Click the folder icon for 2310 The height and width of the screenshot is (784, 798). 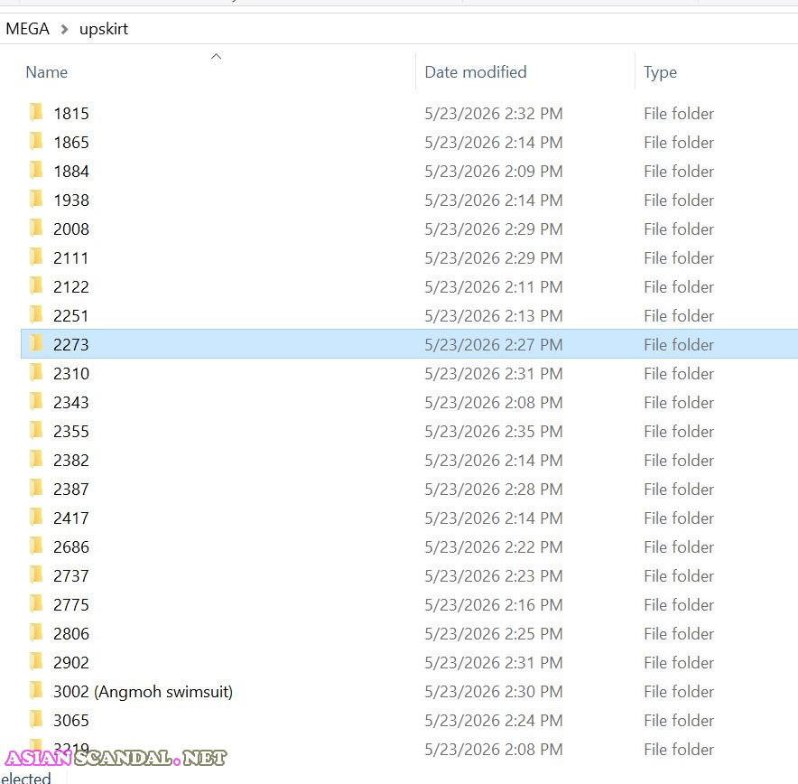36,373
